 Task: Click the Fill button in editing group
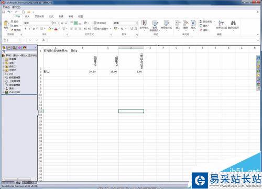point(204,26)
